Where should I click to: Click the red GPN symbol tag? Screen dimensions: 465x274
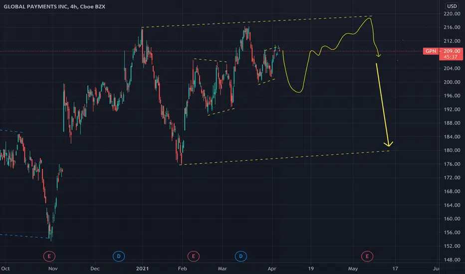coord(431,51)
